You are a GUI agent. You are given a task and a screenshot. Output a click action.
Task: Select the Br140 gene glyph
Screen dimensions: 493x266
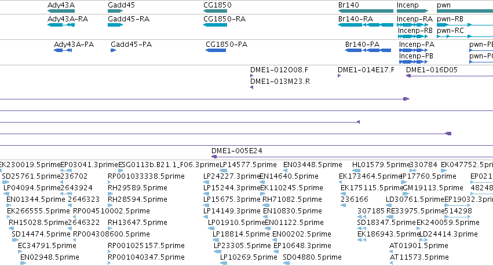[366, 11]
